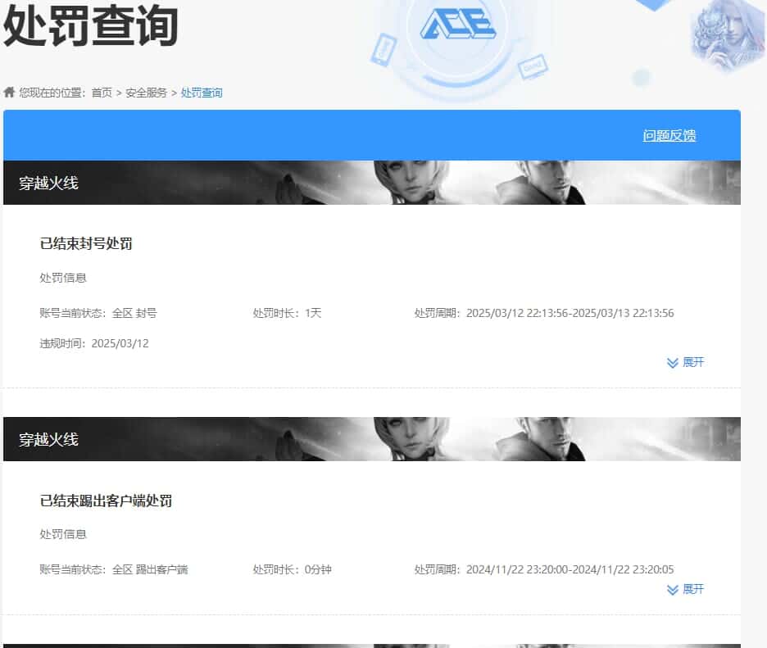Click punishment period 2025/03/12 22:13:56 text
The height and width of the screenshot is (648, 767).
[544, 313]
